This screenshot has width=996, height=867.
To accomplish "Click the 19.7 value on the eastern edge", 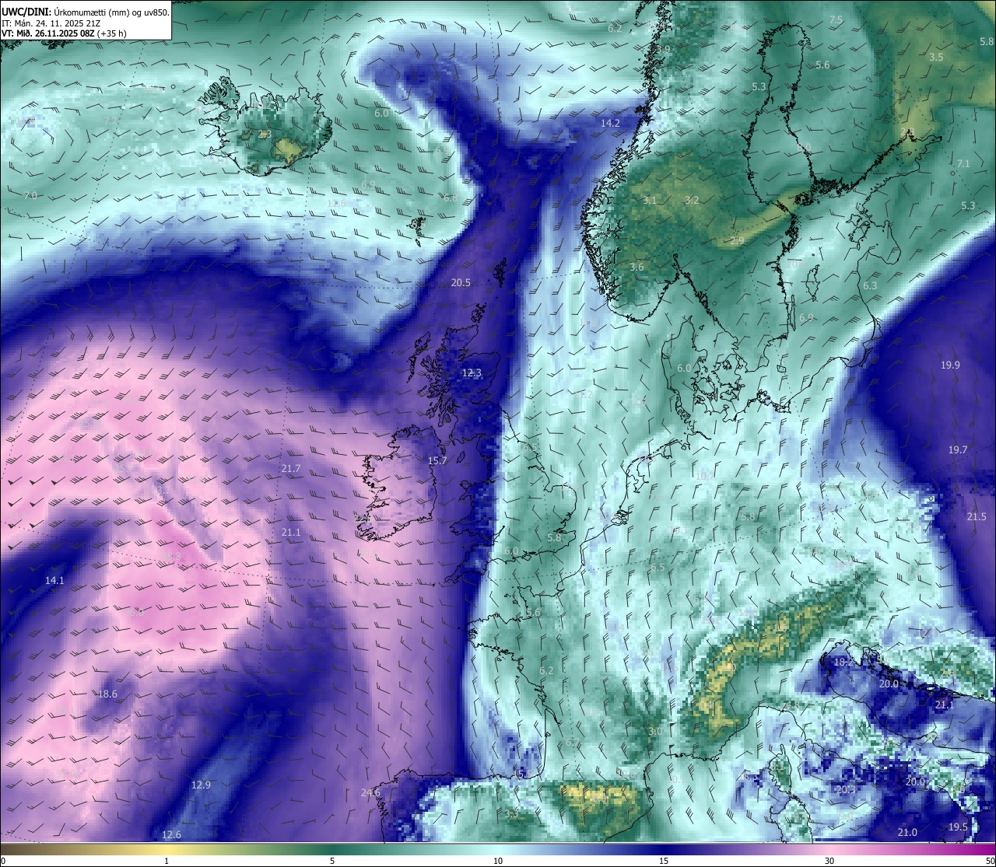I will coord(958,449).
